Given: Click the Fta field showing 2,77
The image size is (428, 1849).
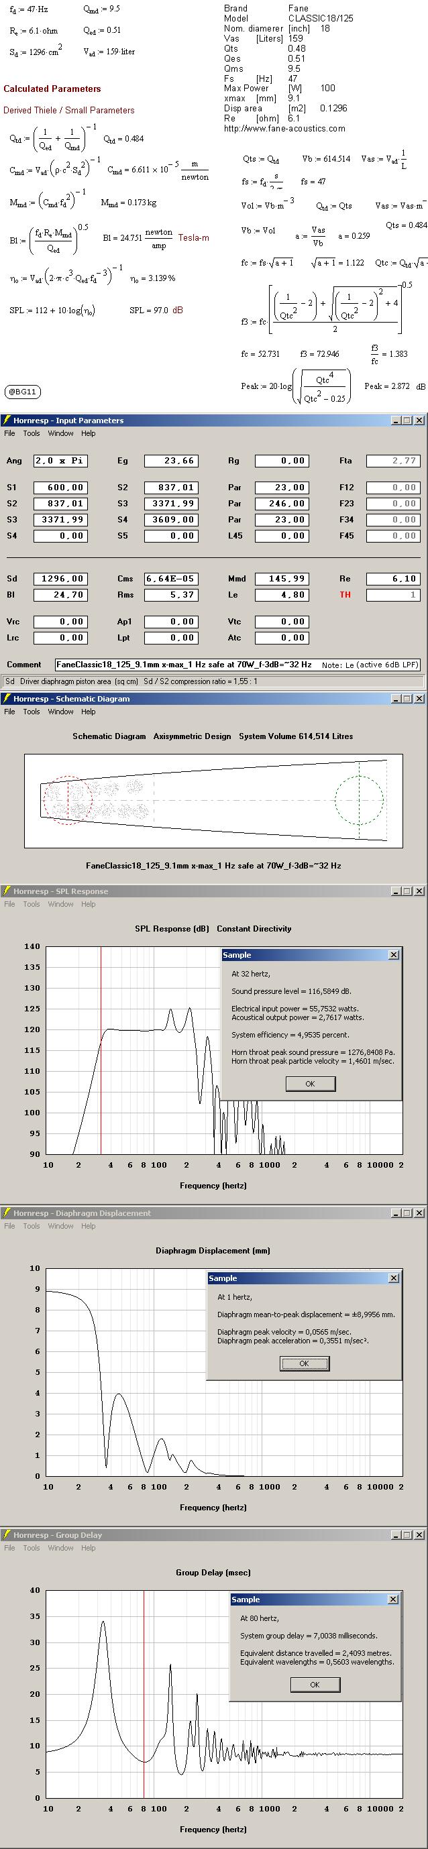Looking at the screenshot, I should (393, 461).
